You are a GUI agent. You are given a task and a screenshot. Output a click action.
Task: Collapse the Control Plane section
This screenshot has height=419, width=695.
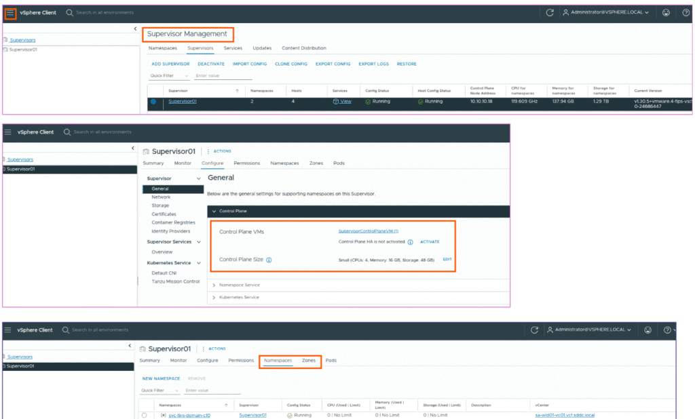click(214, 212)
